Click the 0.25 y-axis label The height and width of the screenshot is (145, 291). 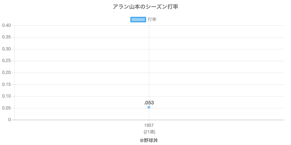[7, 61]
